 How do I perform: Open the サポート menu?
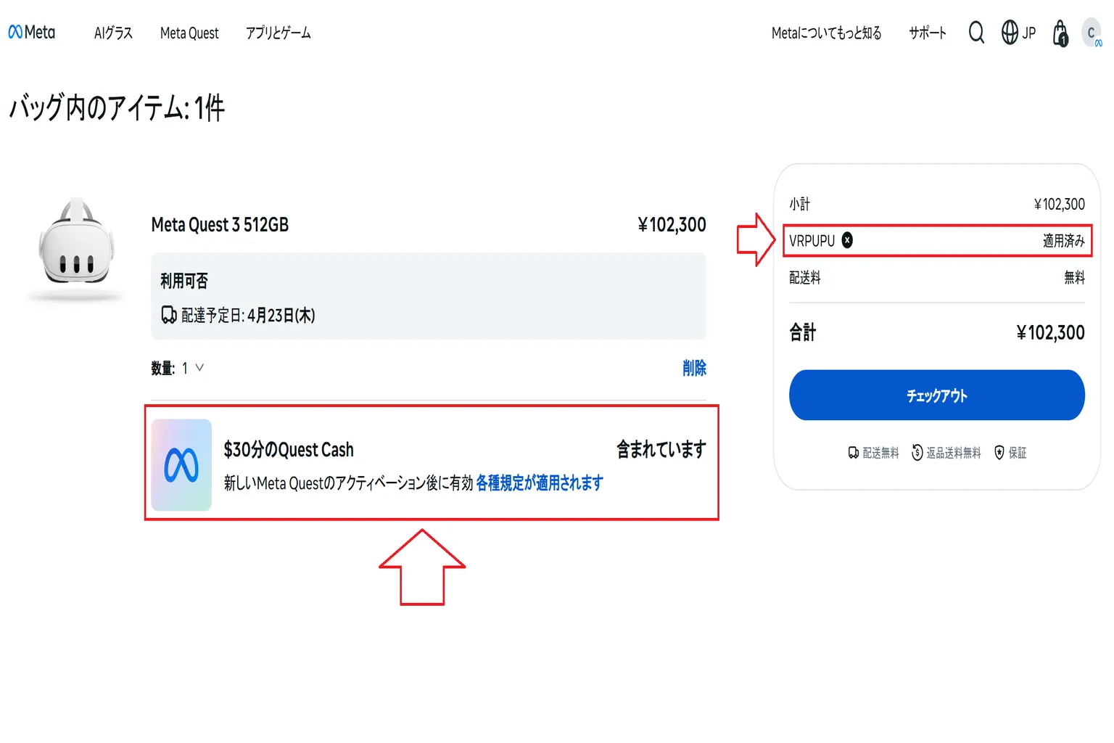click(x=928, y=33)
